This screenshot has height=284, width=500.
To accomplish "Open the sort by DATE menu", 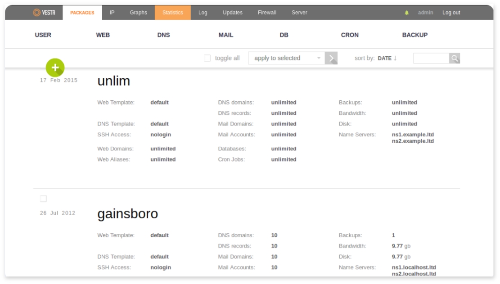I will tap(384, 58).
